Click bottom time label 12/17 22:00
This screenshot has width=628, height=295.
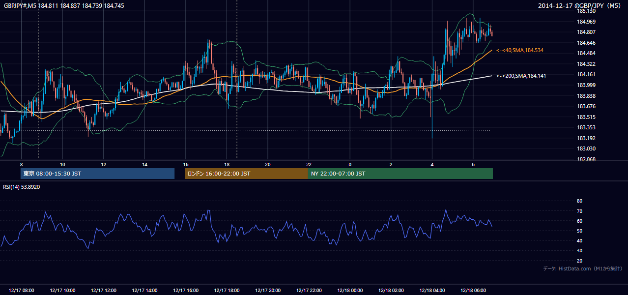pos(309,291)
